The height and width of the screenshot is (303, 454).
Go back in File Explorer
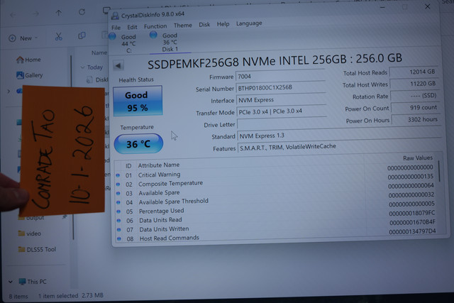[x=13, y=14]
